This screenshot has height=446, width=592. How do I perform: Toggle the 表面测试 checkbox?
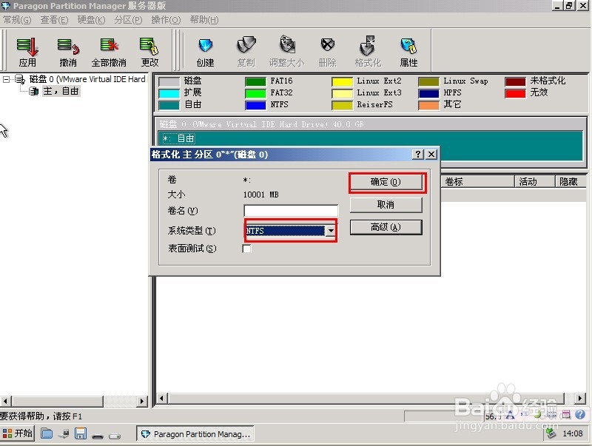click(x=246, y=249)
